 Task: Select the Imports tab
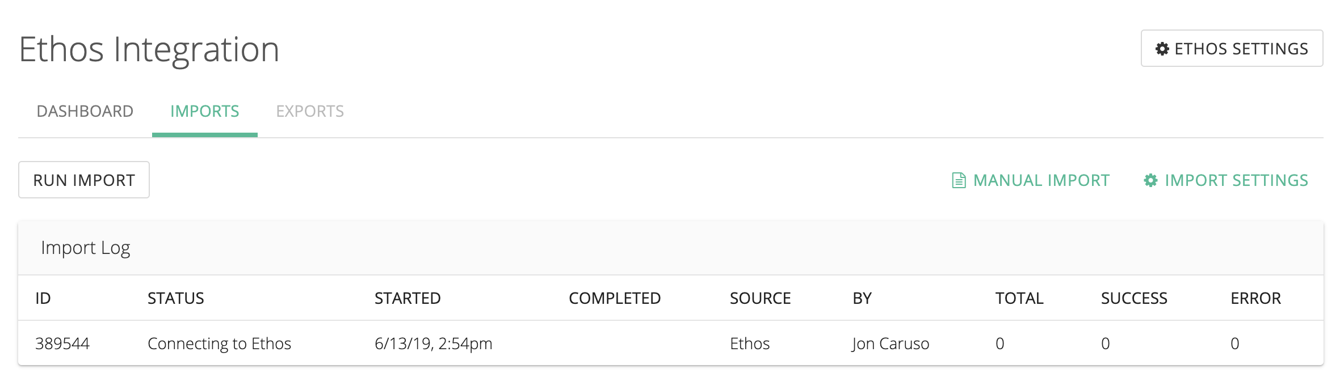pyautogui.click(x=205, y=111)
